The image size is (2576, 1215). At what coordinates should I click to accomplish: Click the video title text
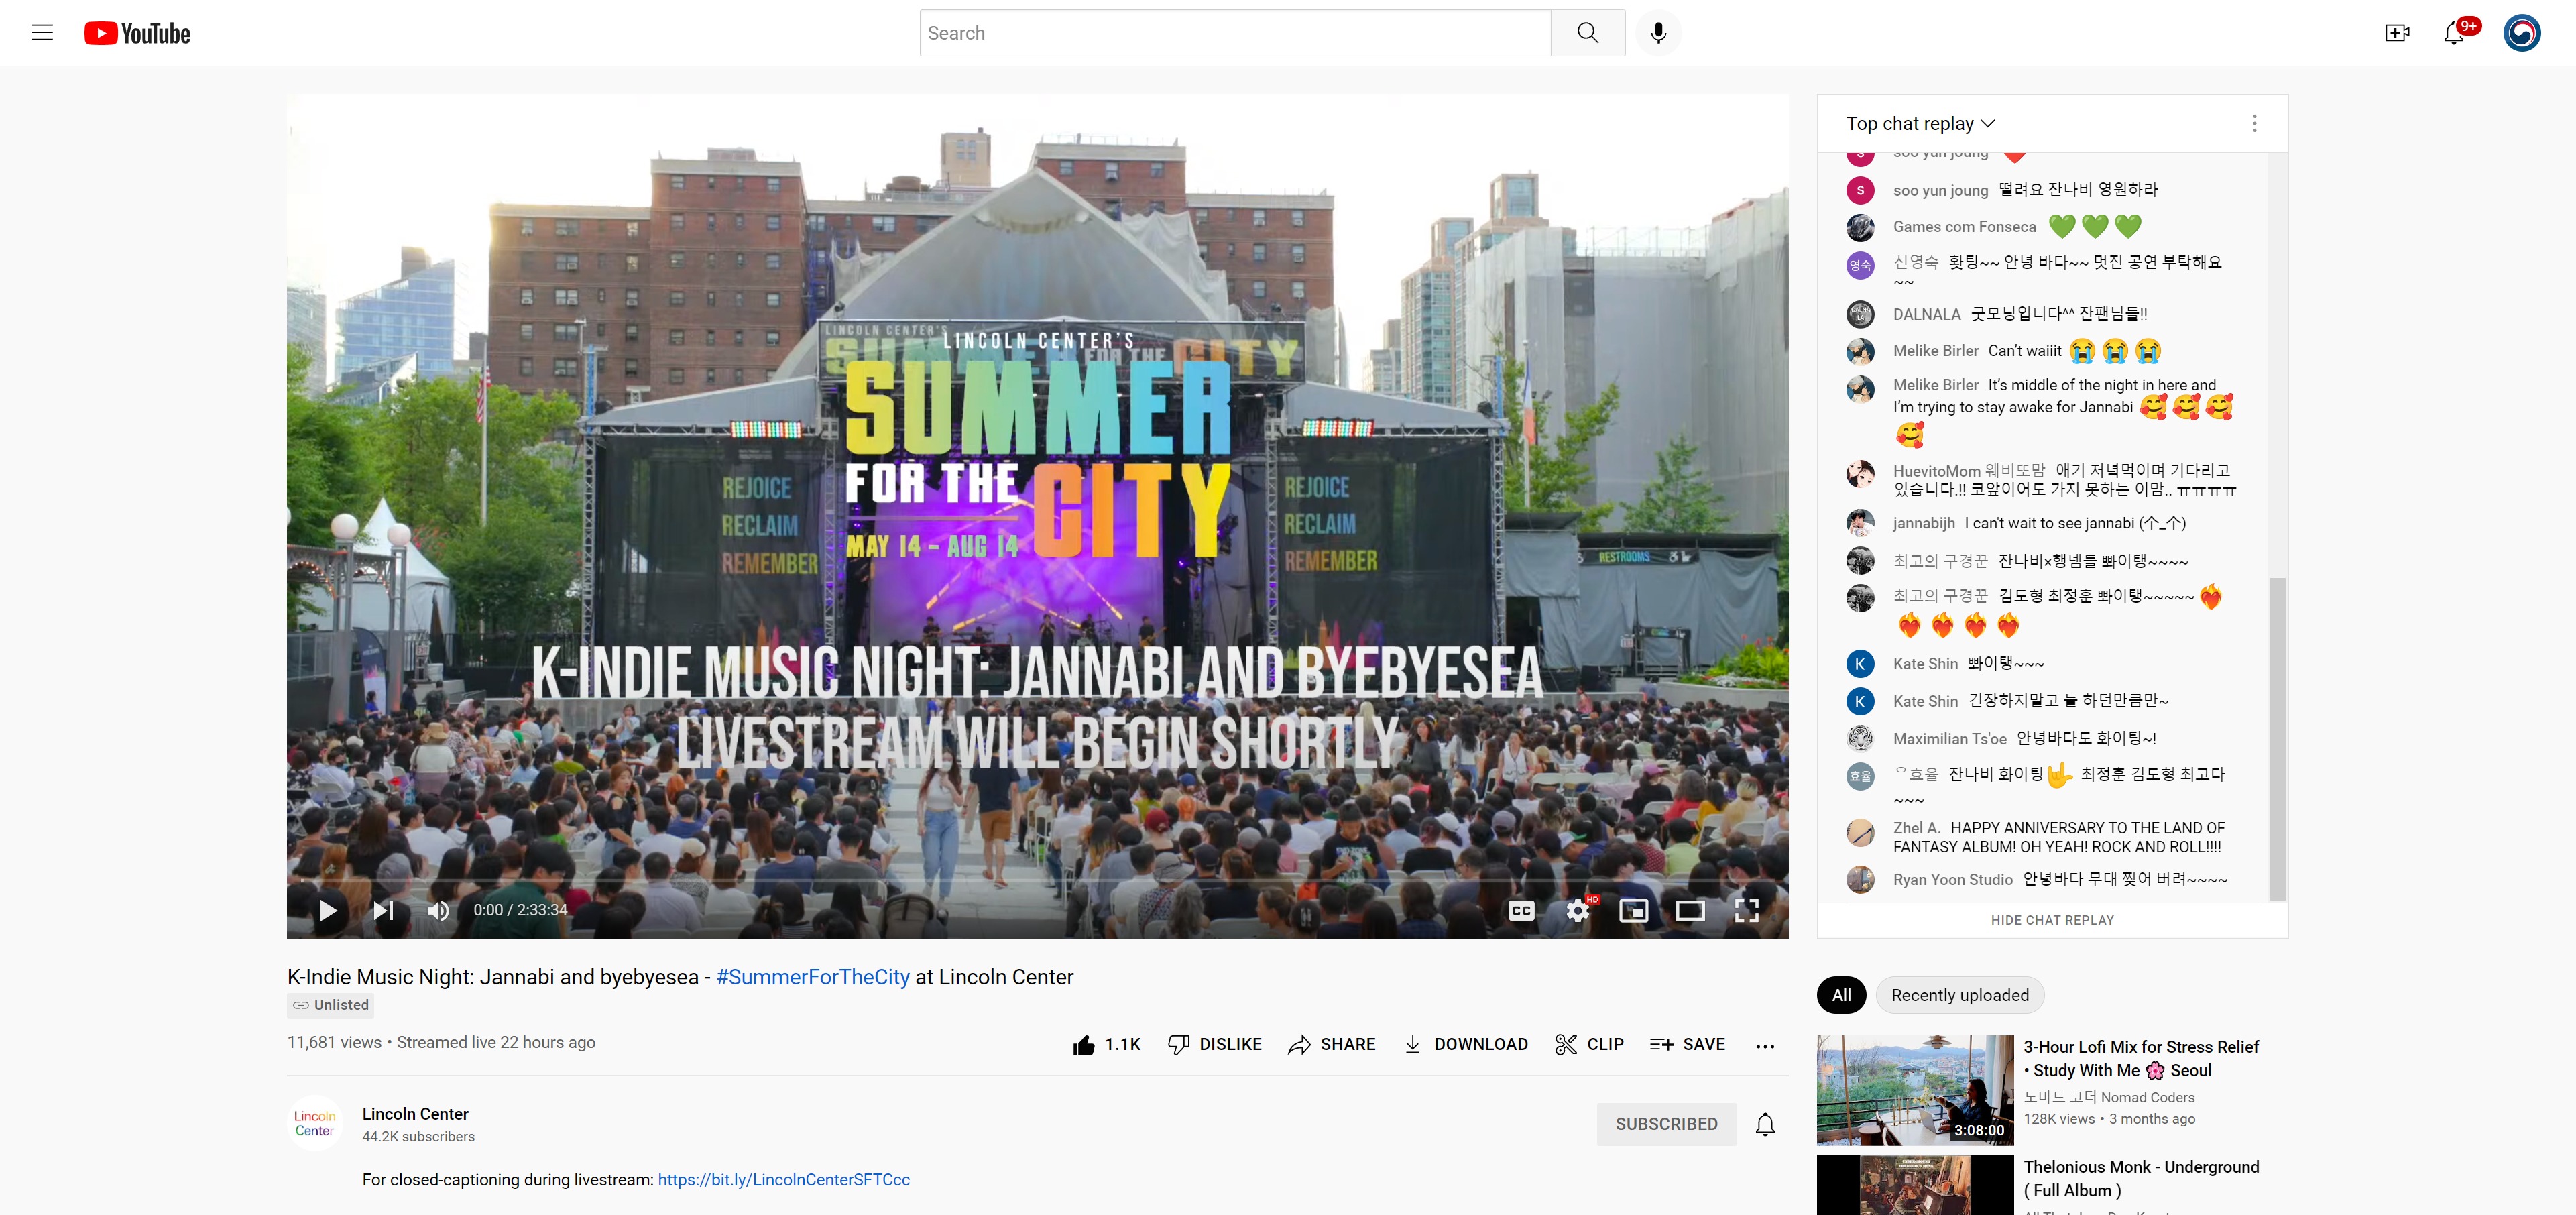[680, 977]
